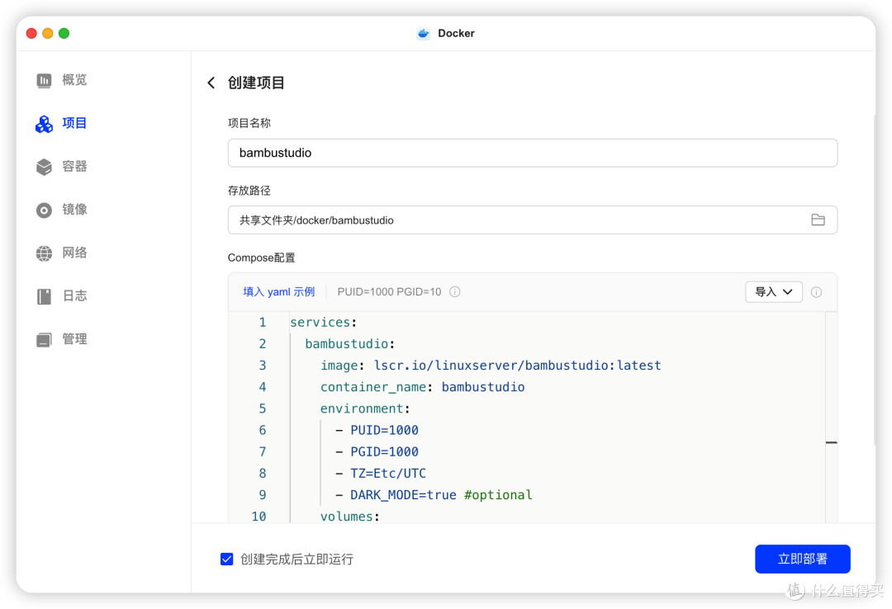Browse folder icon in 存放路径 field

point(818,220)
